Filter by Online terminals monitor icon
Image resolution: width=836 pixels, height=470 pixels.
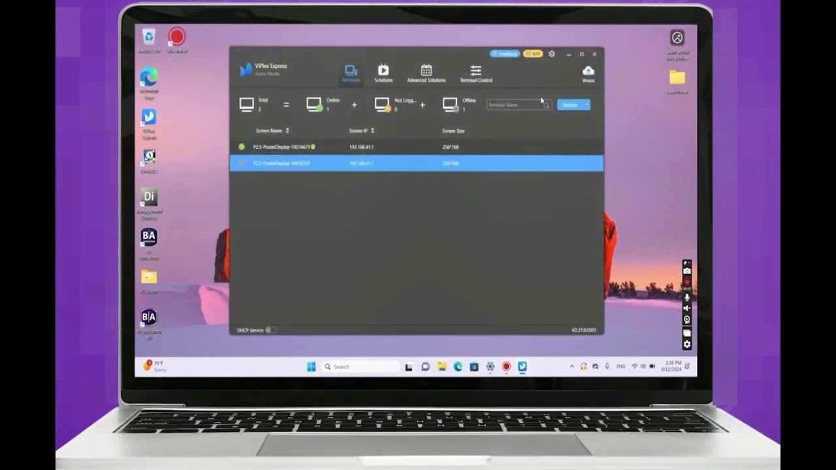pyautogui.click(x=314, y=104)
